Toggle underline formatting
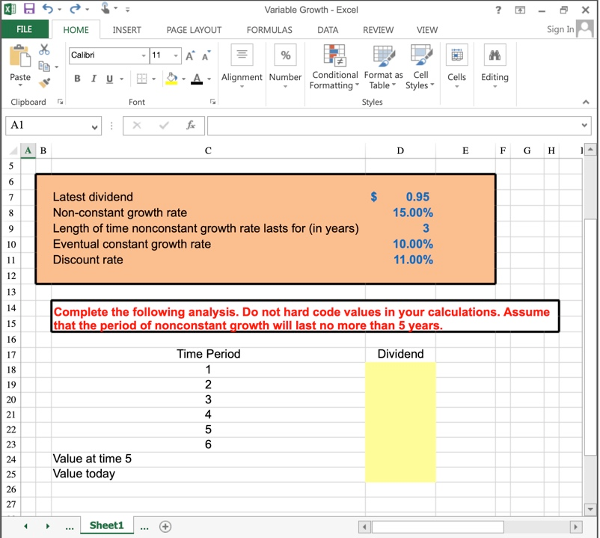Viewport: 600px width, 538px height. click(x=110, y=79)
